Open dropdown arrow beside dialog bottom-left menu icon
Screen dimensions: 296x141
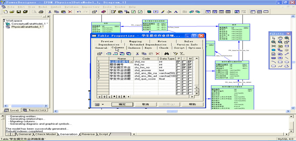click(103, 104)
